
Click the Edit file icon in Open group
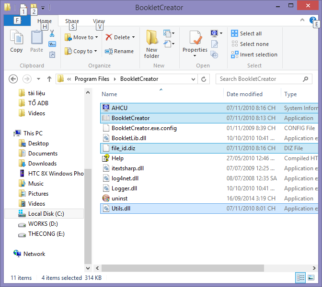214,44
